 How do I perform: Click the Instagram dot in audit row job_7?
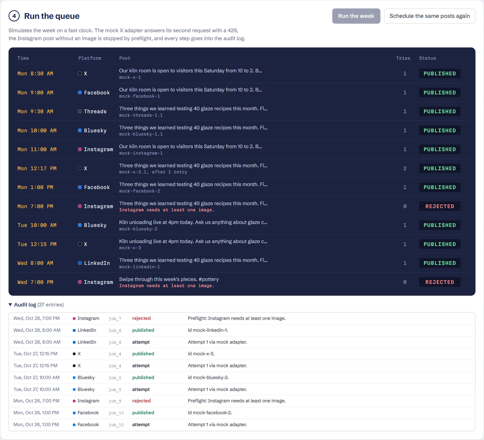pos(74,319)
